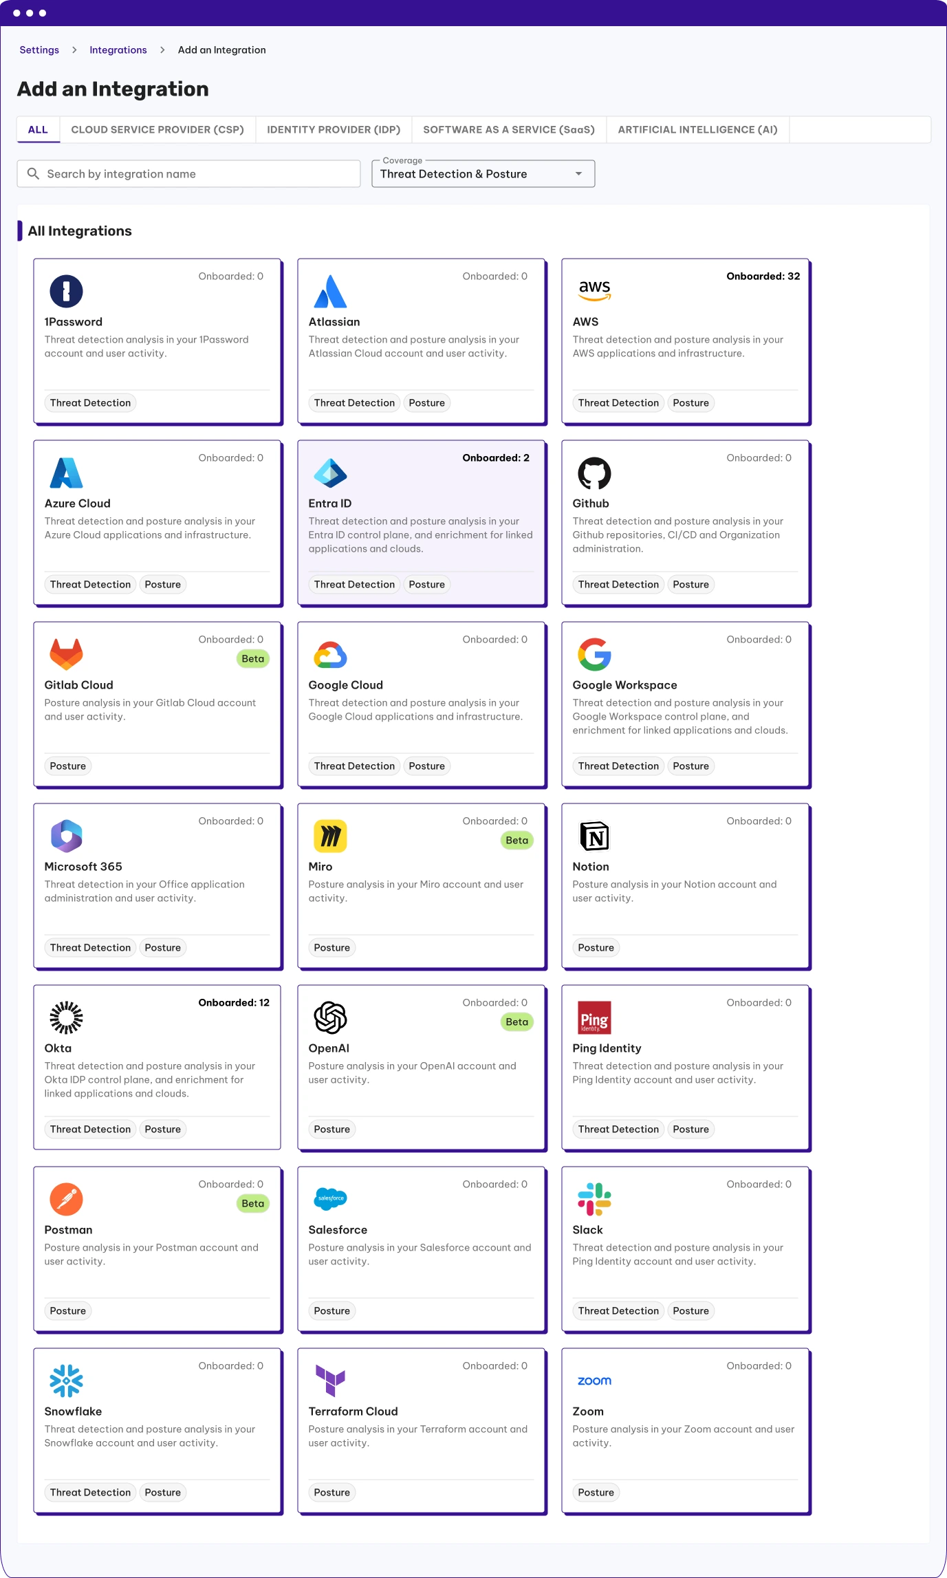Image resolution: width=947 pixels, height=1578 pixels.
Task: Open the Terraform Cloud card title
Action: (x=353, y=1411)
